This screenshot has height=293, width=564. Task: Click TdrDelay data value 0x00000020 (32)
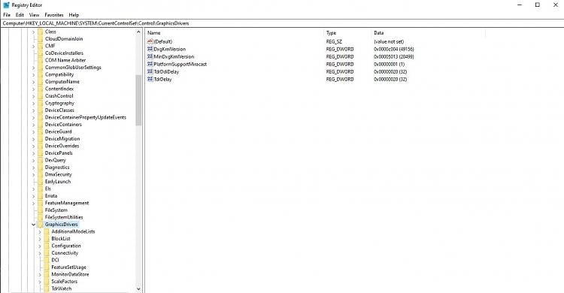390,79
